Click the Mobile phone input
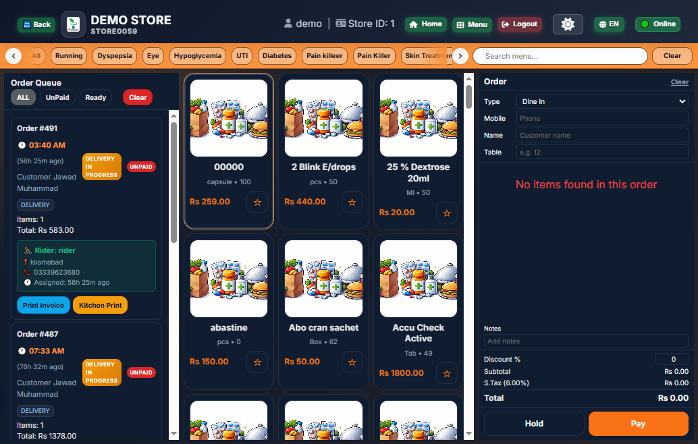This screenshot has width=698, height=444. point(602,118)
